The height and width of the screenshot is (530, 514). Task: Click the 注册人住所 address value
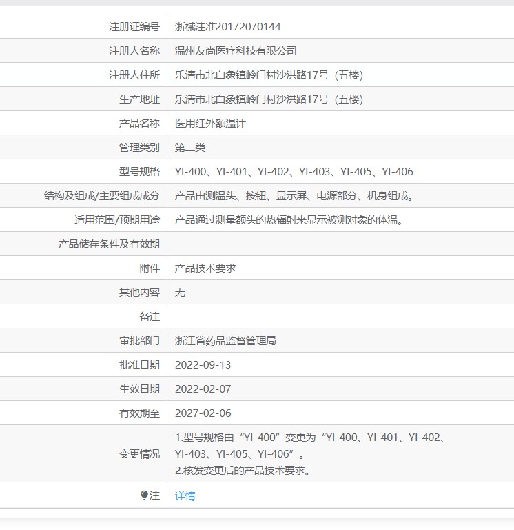tap(269, 75)
